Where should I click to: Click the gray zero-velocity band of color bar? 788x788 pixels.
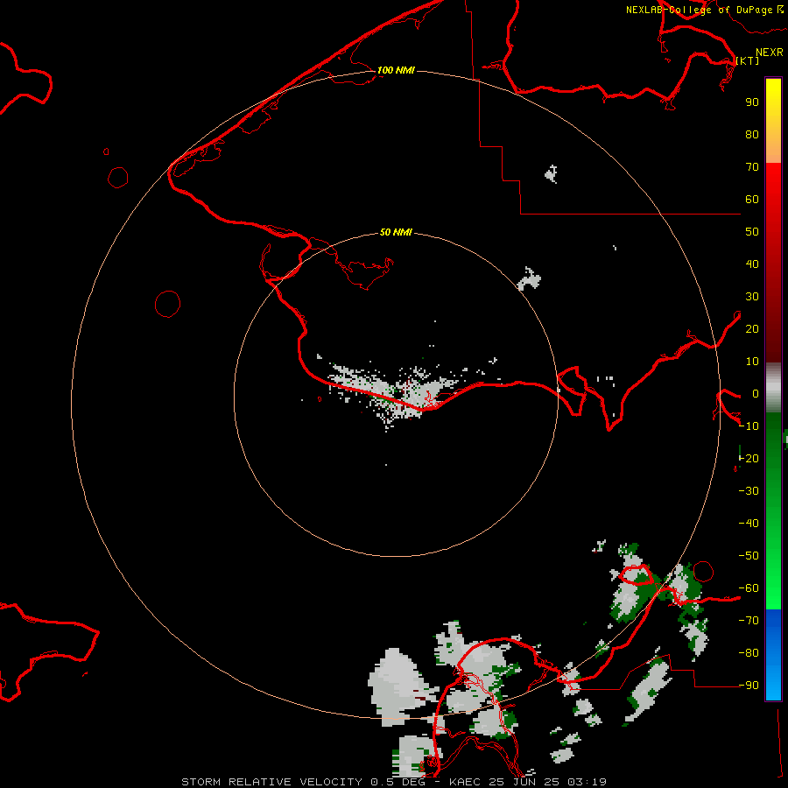(x=773, y=388)
